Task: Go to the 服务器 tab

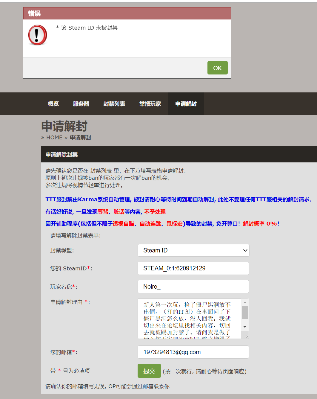Action: [x=81, y=104]
